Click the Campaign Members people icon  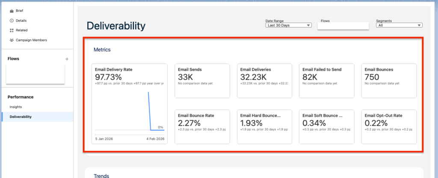(x=11, y=40)
